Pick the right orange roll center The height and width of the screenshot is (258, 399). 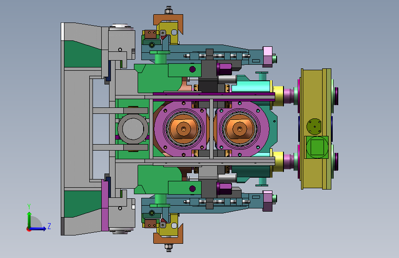[x=239, y=129]
